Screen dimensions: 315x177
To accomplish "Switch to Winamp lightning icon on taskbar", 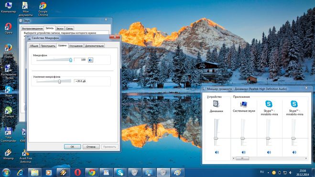I will coord(63,172).
